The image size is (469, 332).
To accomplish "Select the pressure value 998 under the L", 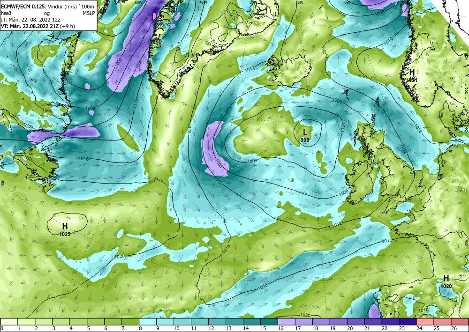I will point(305,140).
